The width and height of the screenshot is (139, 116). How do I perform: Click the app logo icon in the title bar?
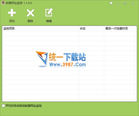point(3,3)
